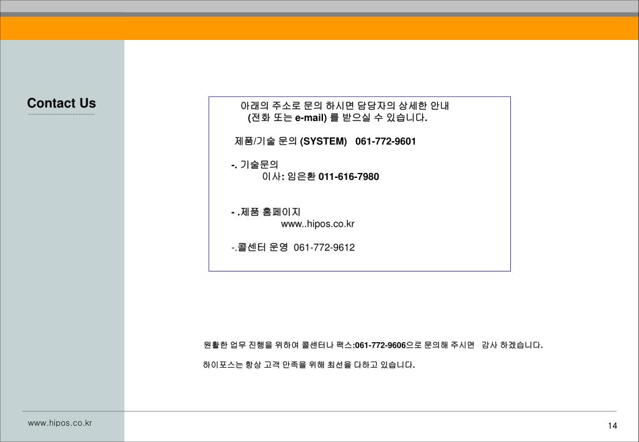Screen dimensions: 639x442
Task: Click the Contact Us heading
Action: 62,103
